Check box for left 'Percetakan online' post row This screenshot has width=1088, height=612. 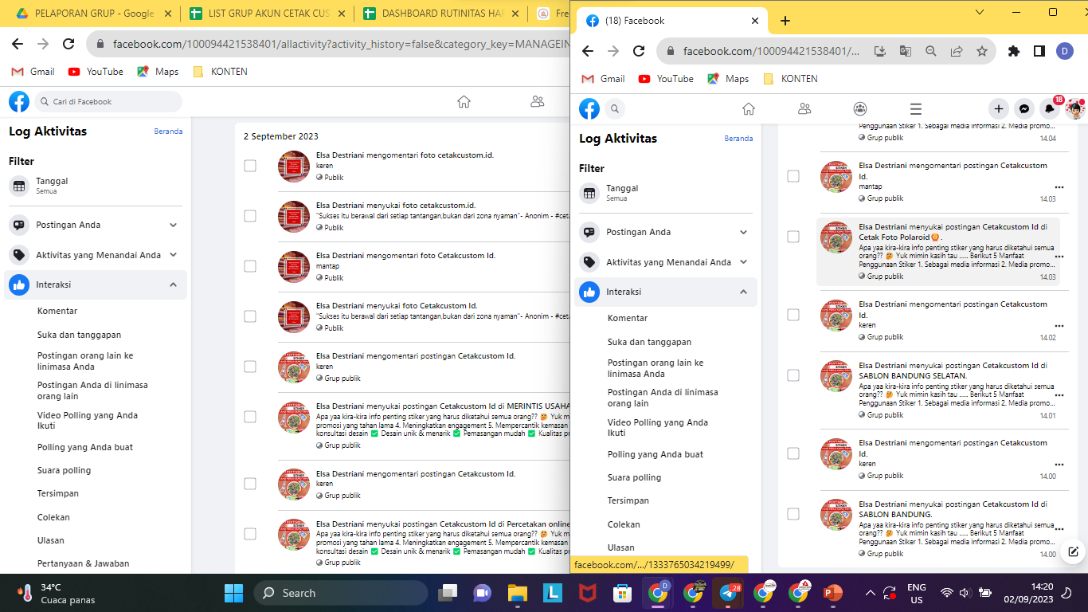[x=250, y=534]
